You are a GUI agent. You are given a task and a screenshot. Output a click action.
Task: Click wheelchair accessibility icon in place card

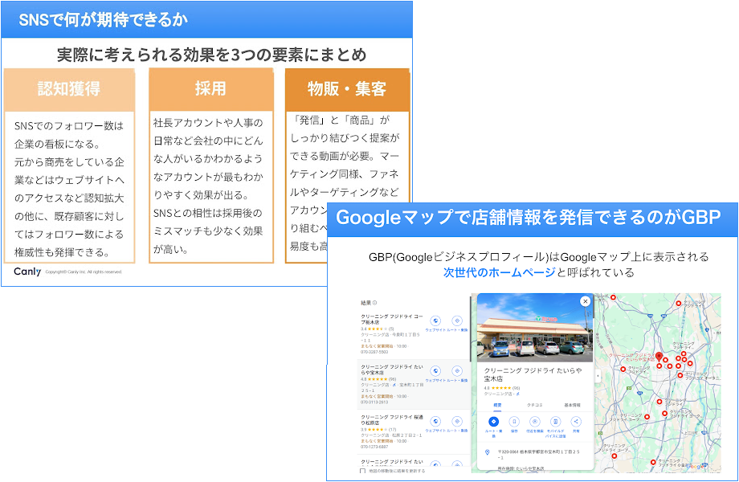pyautogui.click(x=518, y=394)
